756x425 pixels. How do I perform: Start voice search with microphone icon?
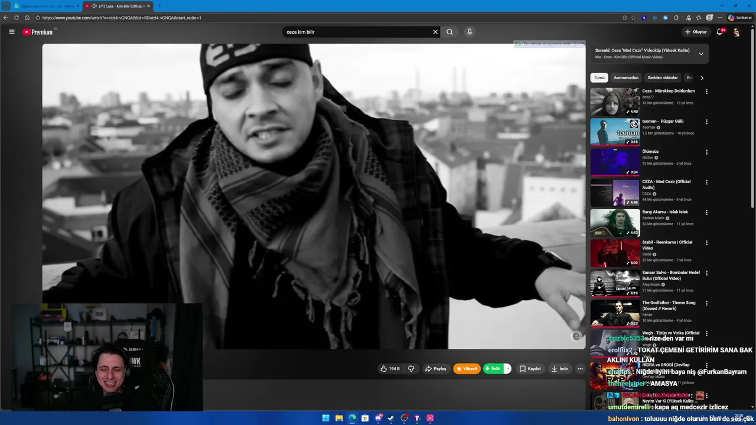(470, 32)
